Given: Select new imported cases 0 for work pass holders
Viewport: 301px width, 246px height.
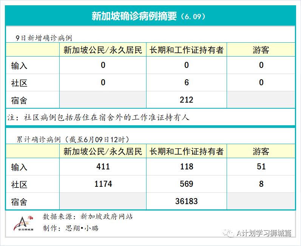Looking at the screenshot, I should [187, 65].
